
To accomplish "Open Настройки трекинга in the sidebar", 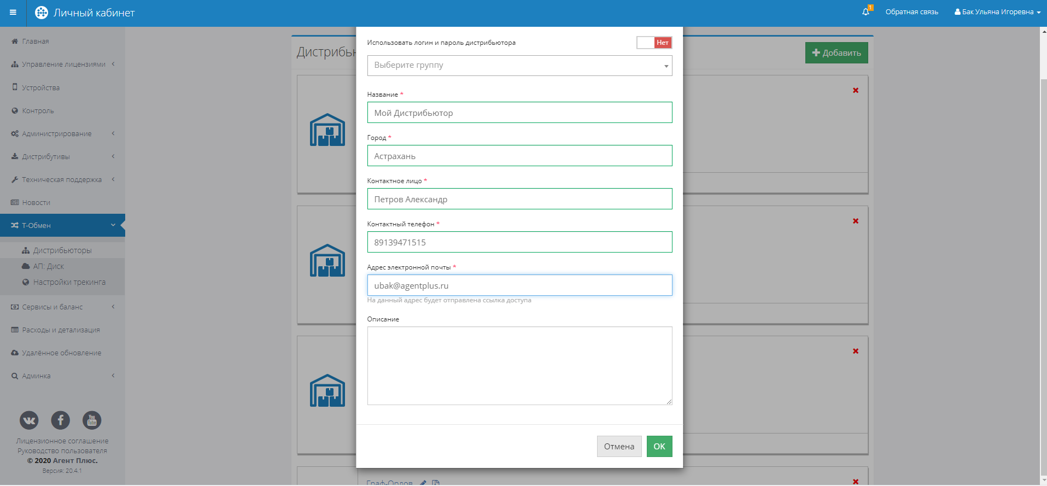I will [69, 282].
